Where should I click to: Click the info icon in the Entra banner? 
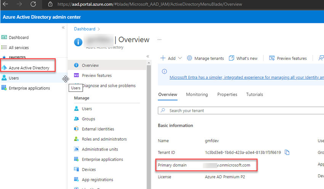point(164,71)
